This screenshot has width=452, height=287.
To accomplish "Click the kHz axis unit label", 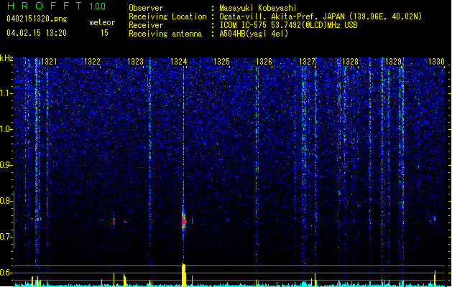I will (x=6, y=58).
